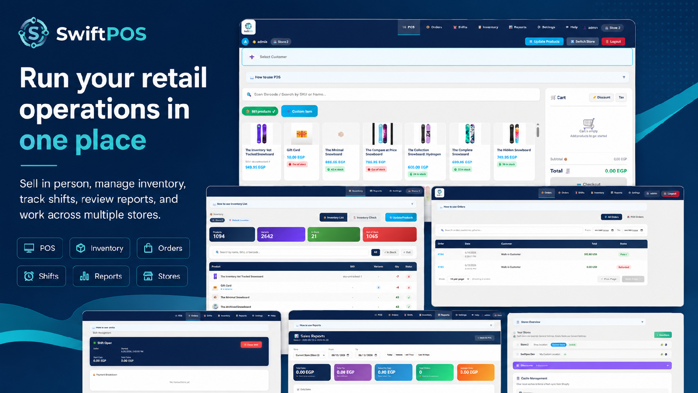Viewport: 698px width, 393px height.
Task: Click the cart icon next to the Cart title
Action: tap(553, 98)
